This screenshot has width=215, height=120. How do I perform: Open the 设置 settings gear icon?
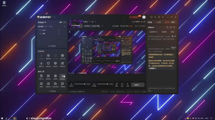[127, 85]
